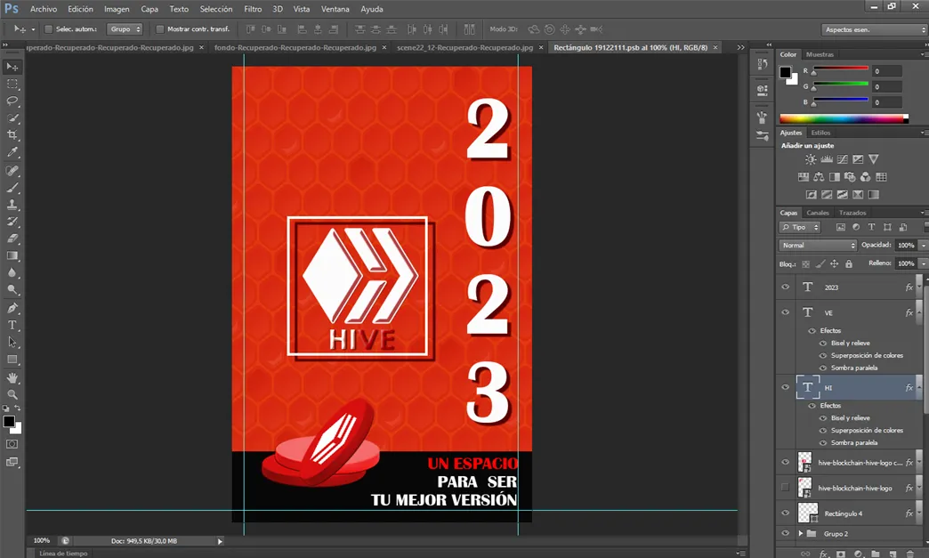Select the Brush tool
The image size is (929, 558).
12,188
